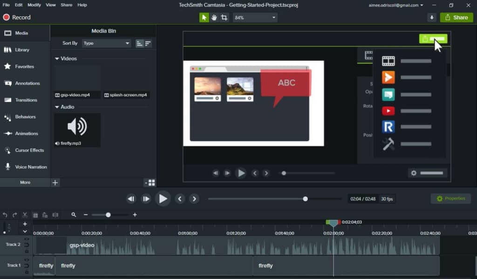The image size is (477, 279).
Task: Toggle the Track 2 lock icon
Action: tap(27, 252)
